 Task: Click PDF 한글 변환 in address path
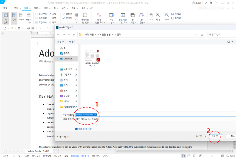pos(104,35)
